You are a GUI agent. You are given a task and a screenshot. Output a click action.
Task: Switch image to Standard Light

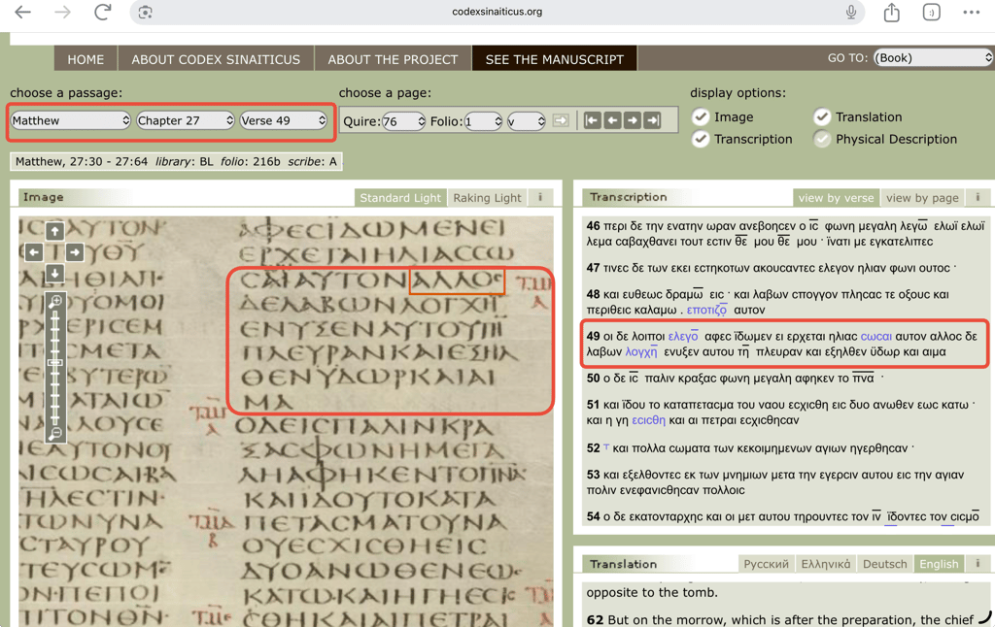(x=400, y=198)
